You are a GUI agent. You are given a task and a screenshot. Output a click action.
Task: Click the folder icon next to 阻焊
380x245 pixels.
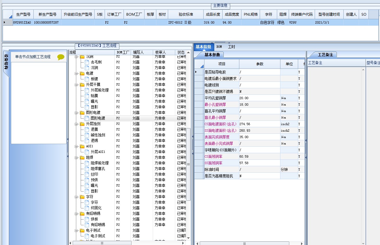pos(82,158)
